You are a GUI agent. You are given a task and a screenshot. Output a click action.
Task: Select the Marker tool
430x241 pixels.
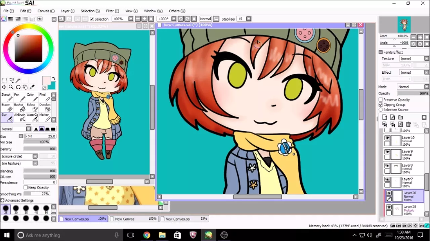45,117
